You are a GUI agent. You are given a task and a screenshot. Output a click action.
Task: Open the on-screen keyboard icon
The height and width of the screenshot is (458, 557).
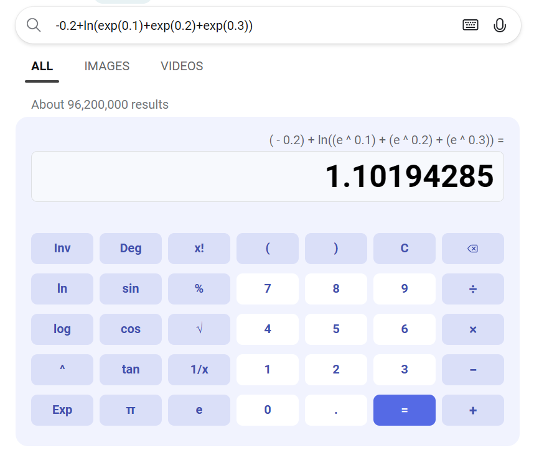[470, 25]
